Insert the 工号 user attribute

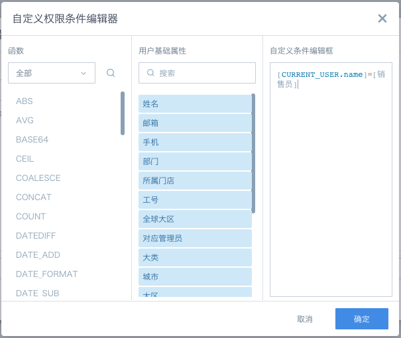point(195,199)
